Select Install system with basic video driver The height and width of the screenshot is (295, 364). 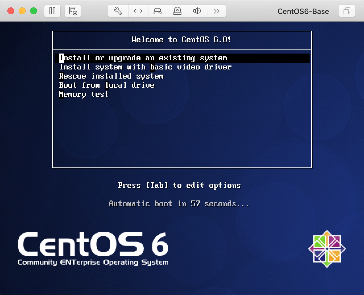pos(145,67)
